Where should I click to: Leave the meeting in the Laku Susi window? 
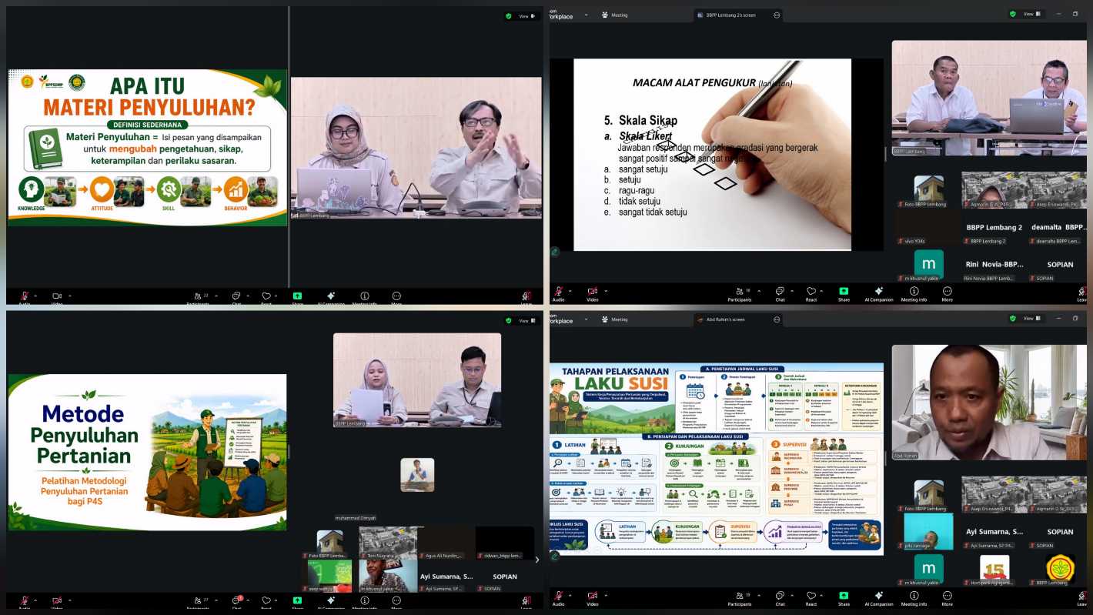click(x=1081, y=597)
